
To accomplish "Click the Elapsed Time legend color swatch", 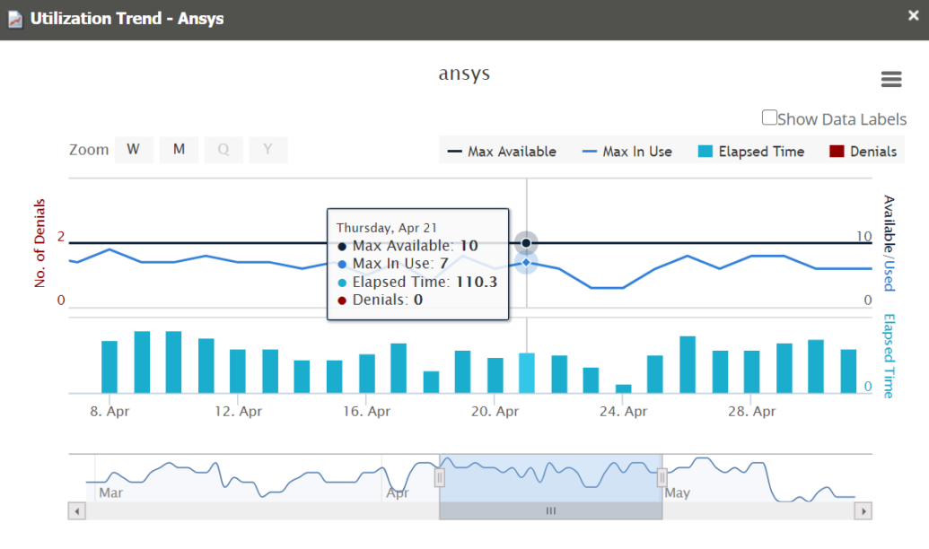I will (x=705, y=152).
